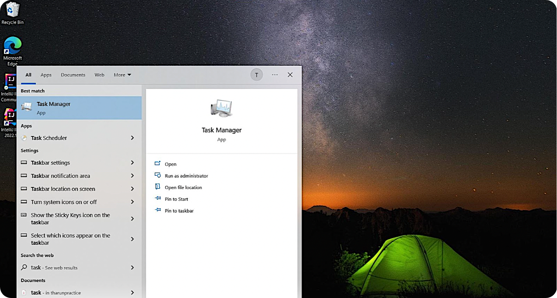Expand the Turn system icons arrow
The image size is (557, 298).
pos(132,202)
